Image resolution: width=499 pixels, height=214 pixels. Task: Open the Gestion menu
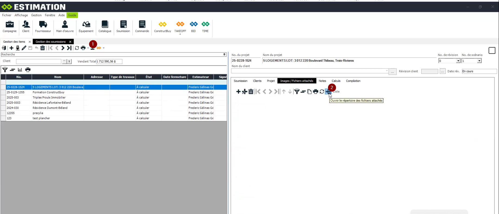point(36,15)
